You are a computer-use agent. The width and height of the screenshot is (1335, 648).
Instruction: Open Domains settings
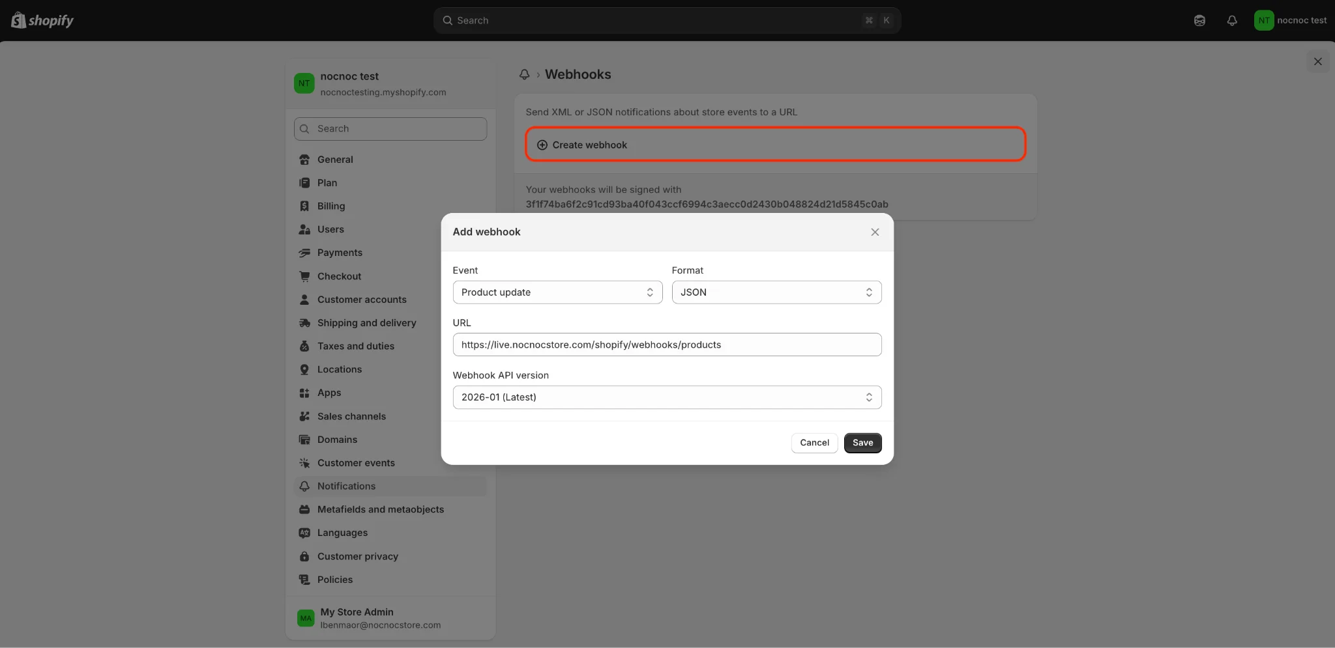coord(390,440)
